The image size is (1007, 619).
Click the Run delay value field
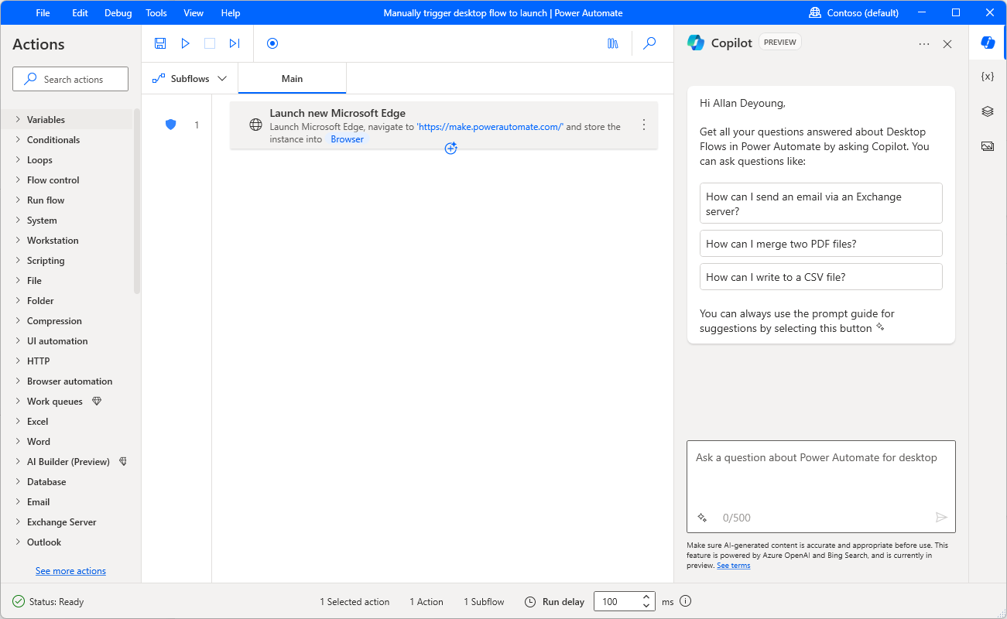(616, 601)
